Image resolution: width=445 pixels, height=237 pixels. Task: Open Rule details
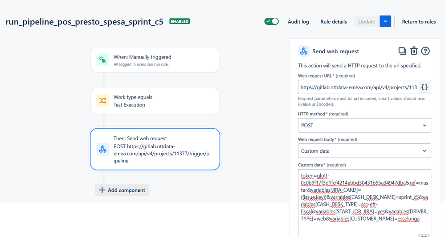click(334, 22)
